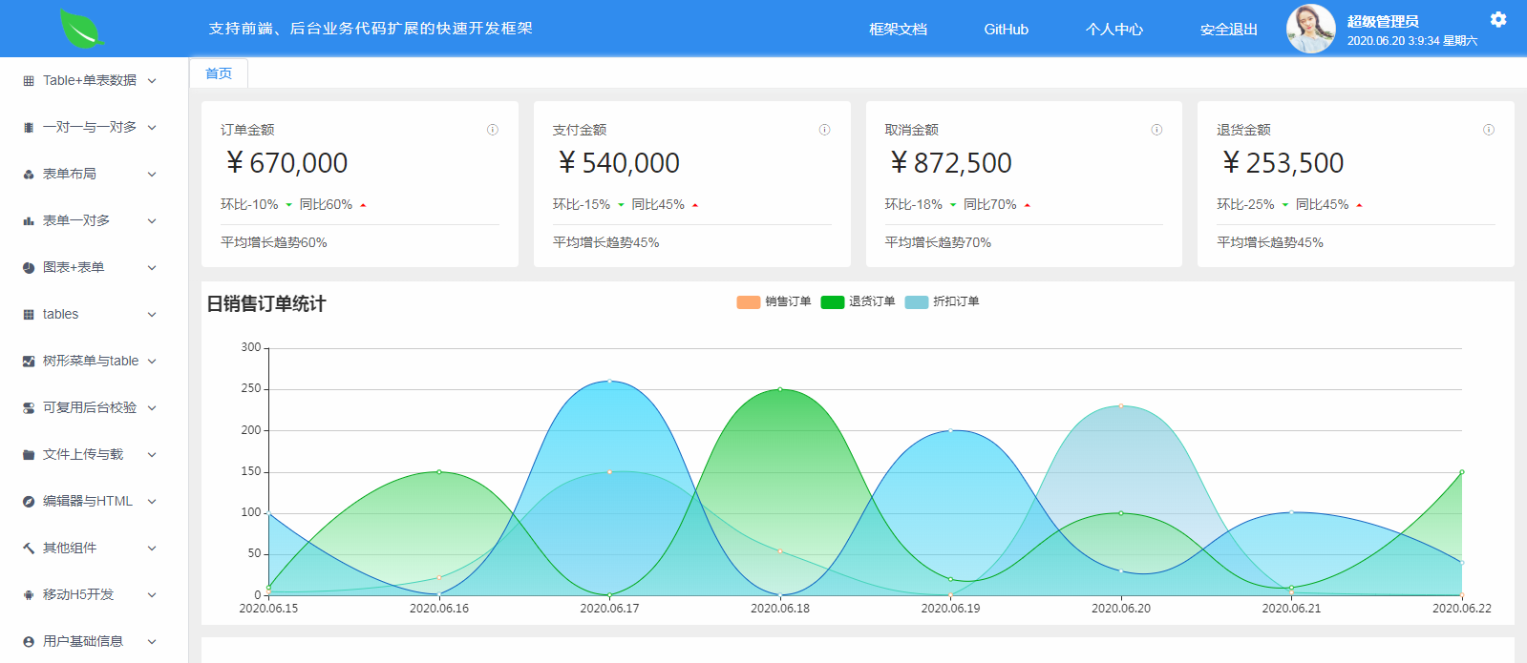Viewport: 1527px width, 663px height.
Task: Click info icon on 退货金额 card
Action: (1488, 130)
